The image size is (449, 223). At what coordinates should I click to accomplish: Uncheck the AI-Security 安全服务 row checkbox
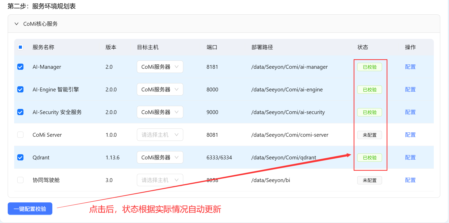point(20,112)
